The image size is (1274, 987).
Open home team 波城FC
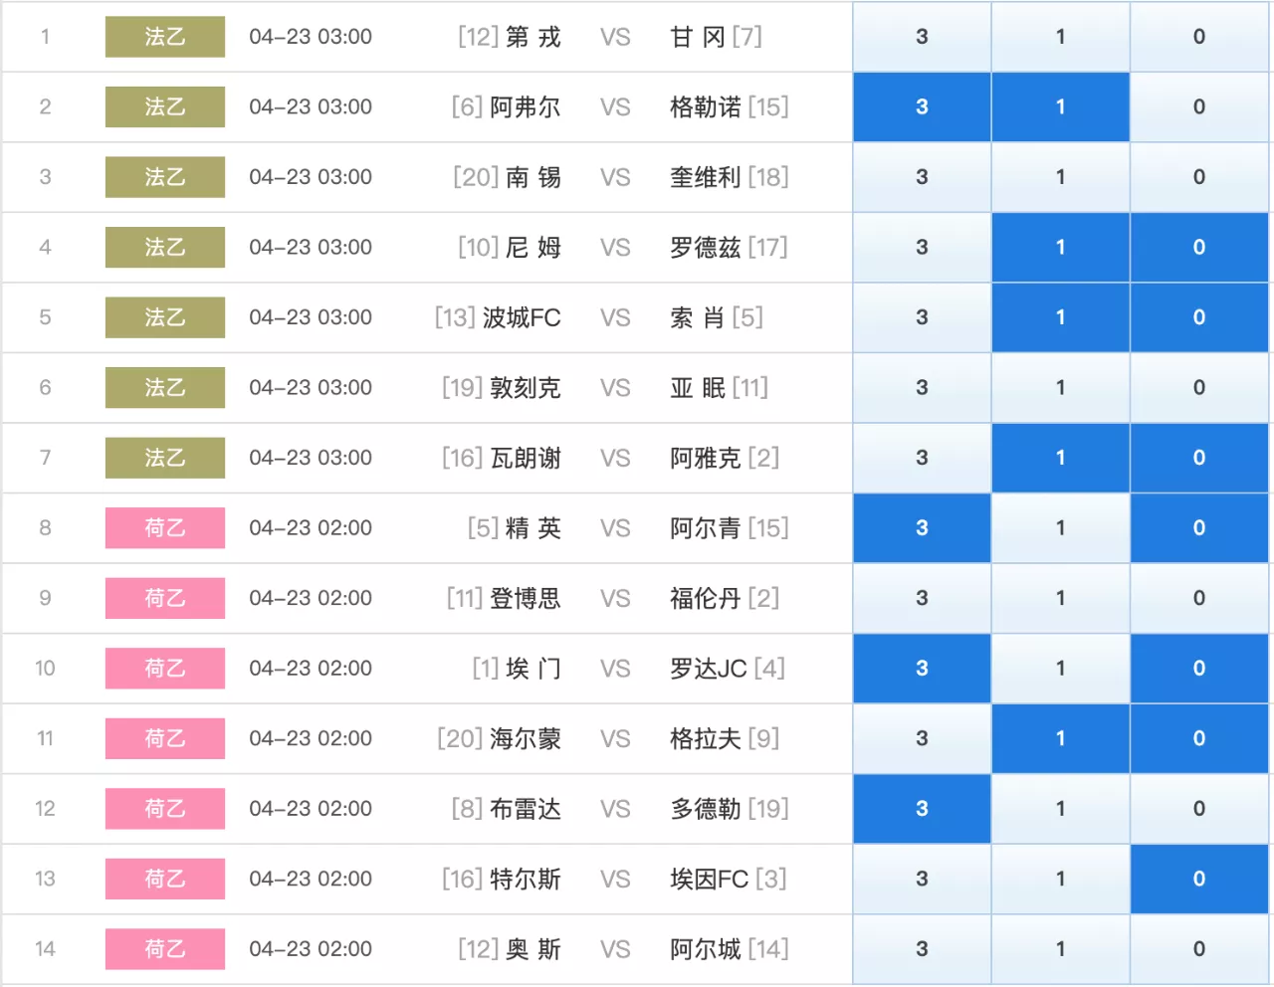click(x=522, y=317)
